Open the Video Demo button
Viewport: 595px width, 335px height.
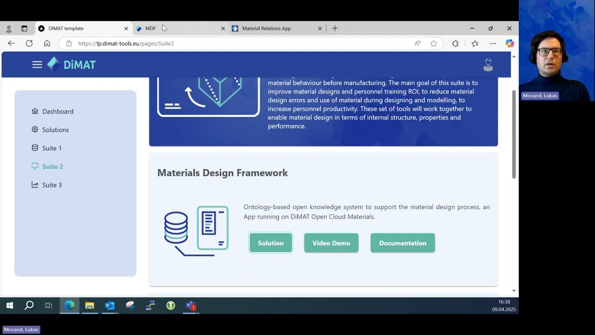click(331, 243)
